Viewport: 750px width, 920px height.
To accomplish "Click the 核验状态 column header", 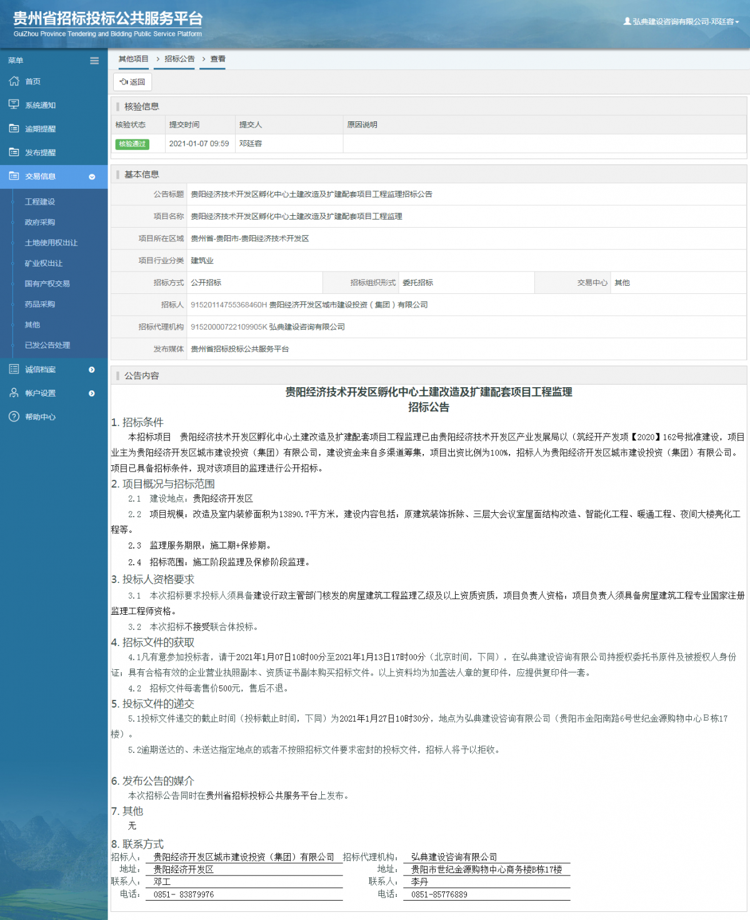I will (x=131, y=125).
